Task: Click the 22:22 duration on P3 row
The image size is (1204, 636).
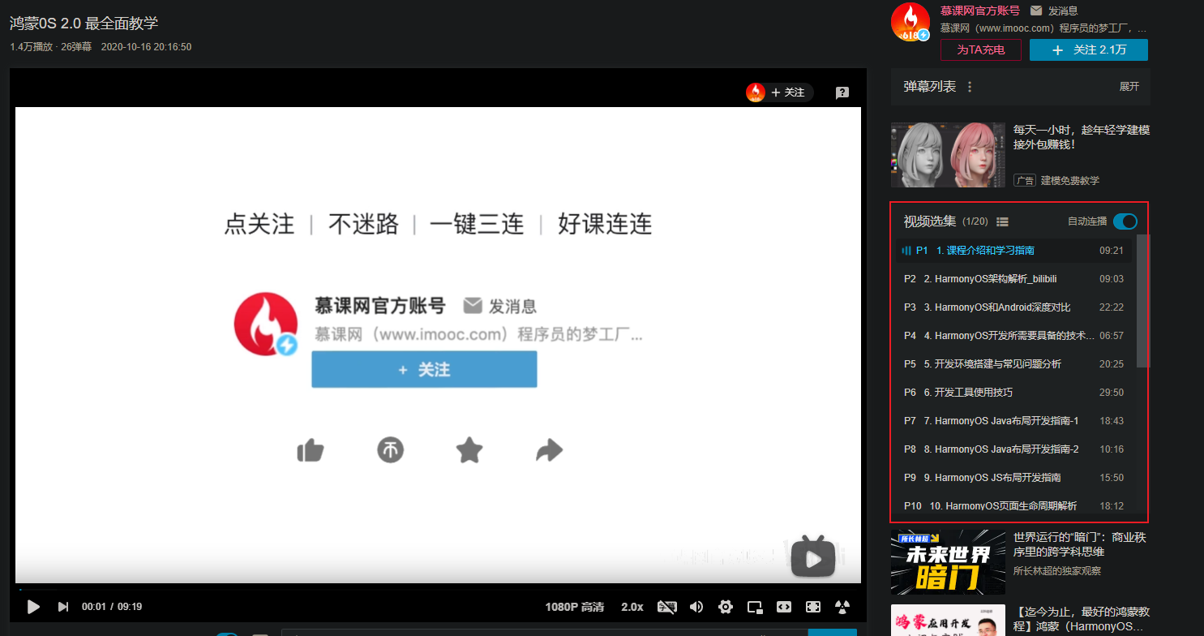Action: point(1112,307)
